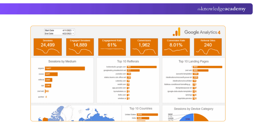Click the 'Sessions by Device Category' chart title

(193, 109)
